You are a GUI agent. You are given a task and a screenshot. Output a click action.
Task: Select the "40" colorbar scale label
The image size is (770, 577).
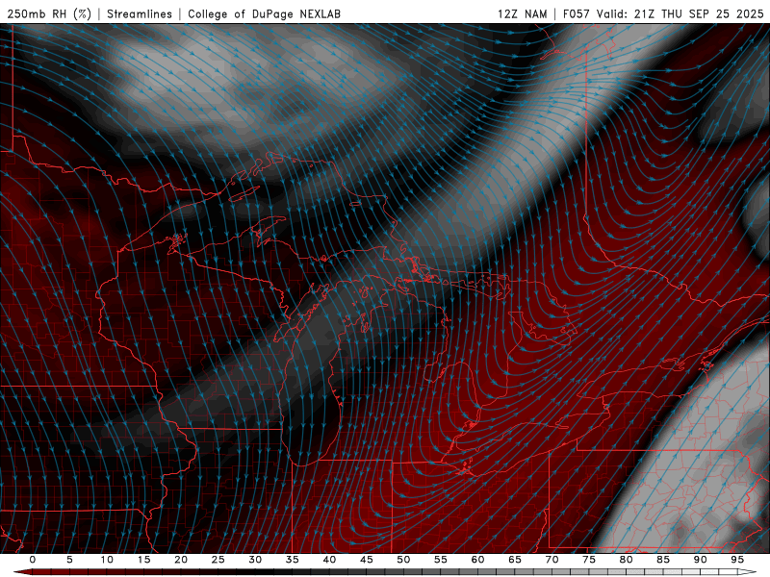click(x=329, y=560)
